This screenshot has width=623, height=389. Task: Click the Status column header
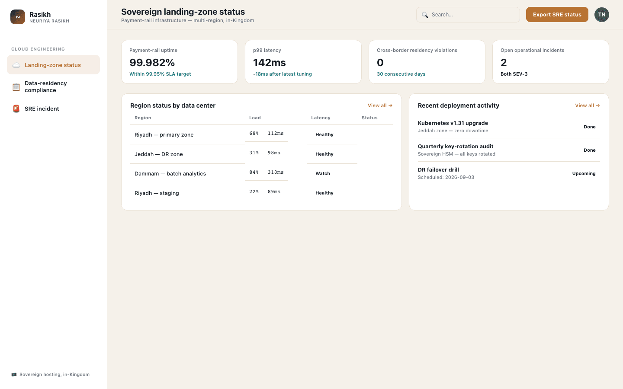tap(369, 118)
